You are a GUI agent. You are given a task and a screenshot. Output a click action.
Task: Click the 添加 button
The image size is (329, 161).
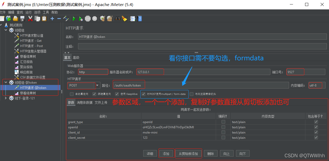(166, 153)
